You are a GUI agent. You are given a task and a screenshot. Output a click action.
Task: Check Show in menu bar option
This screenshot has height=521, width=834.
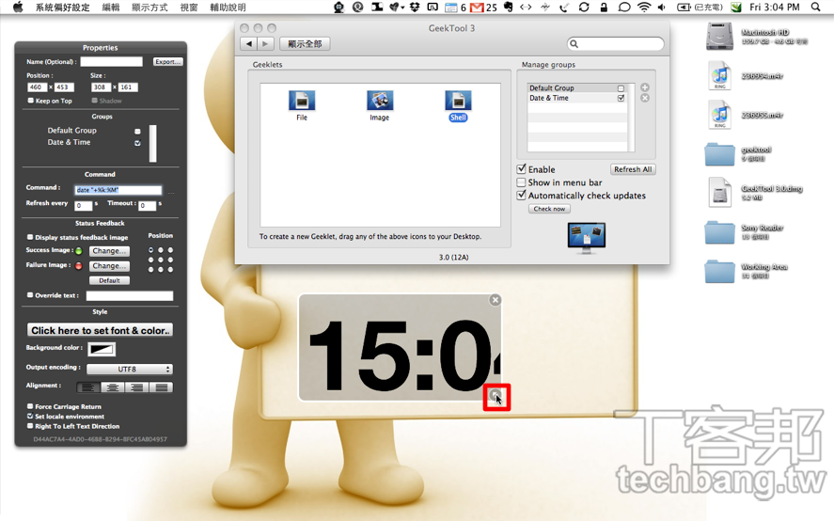pyautogui.click(x=522, y=182)
